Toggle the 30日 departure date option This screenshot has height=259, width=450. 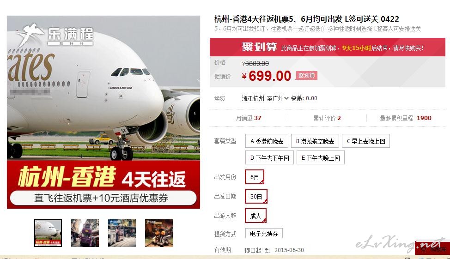coord(256,196)
